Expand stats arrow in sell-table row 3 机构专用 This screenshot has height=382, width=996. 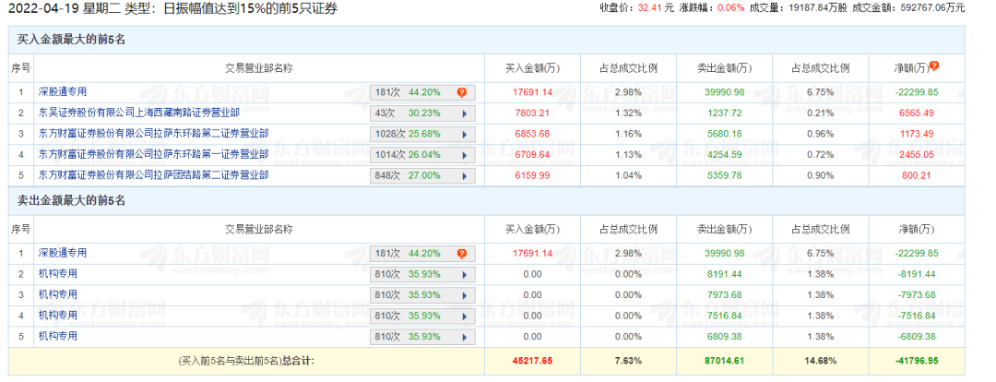tap(463, 294)
